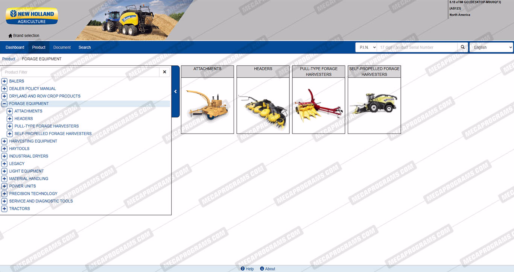Click the magnifier search icon button
This screenshot has width=514, height=272.
[x=463, y=47]
